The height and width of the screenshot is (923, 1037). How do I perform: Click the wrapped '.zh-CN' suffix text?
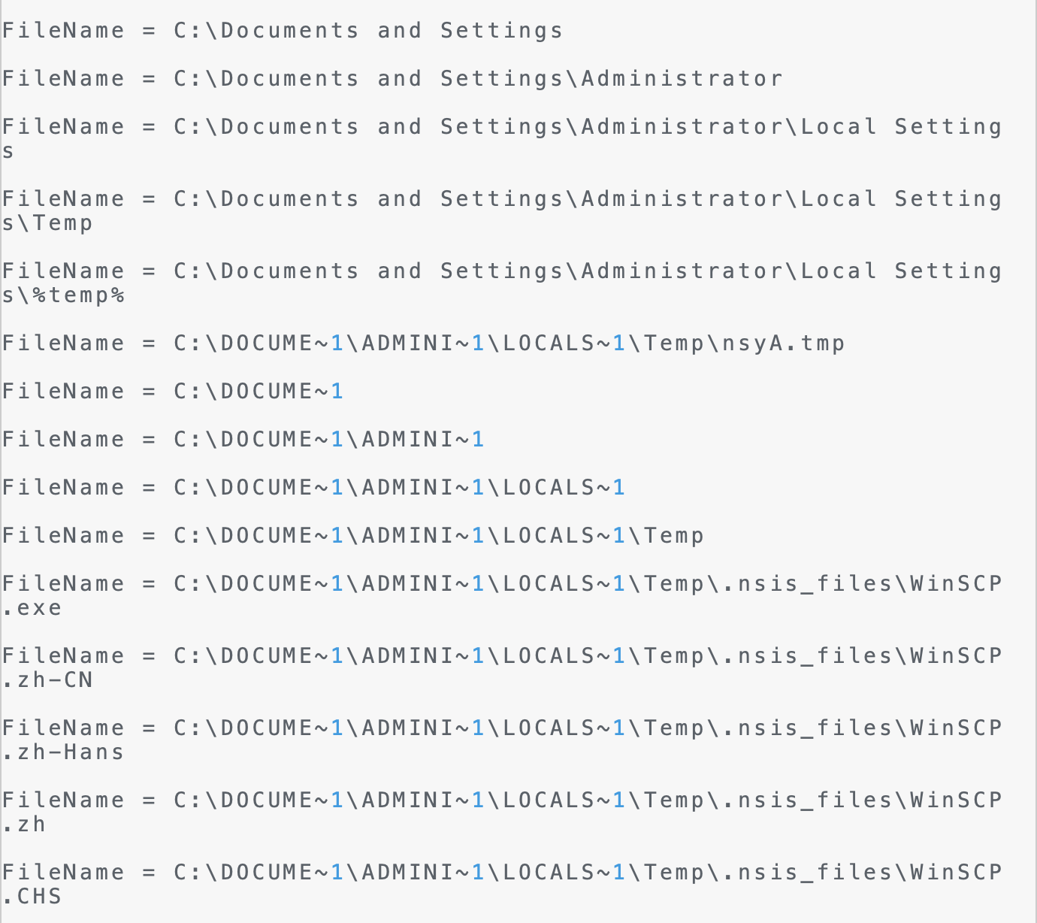(x=47, y=680)
